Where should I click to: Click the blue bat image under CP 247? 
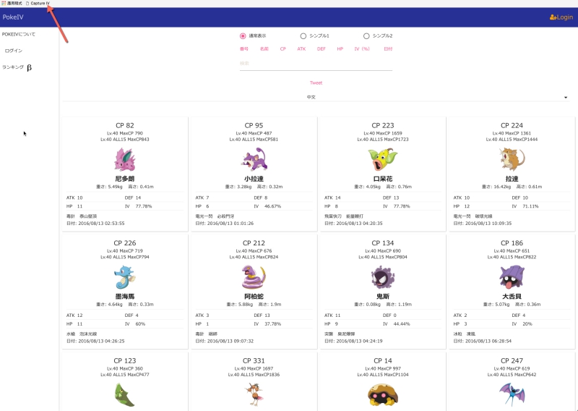point(512,395)
